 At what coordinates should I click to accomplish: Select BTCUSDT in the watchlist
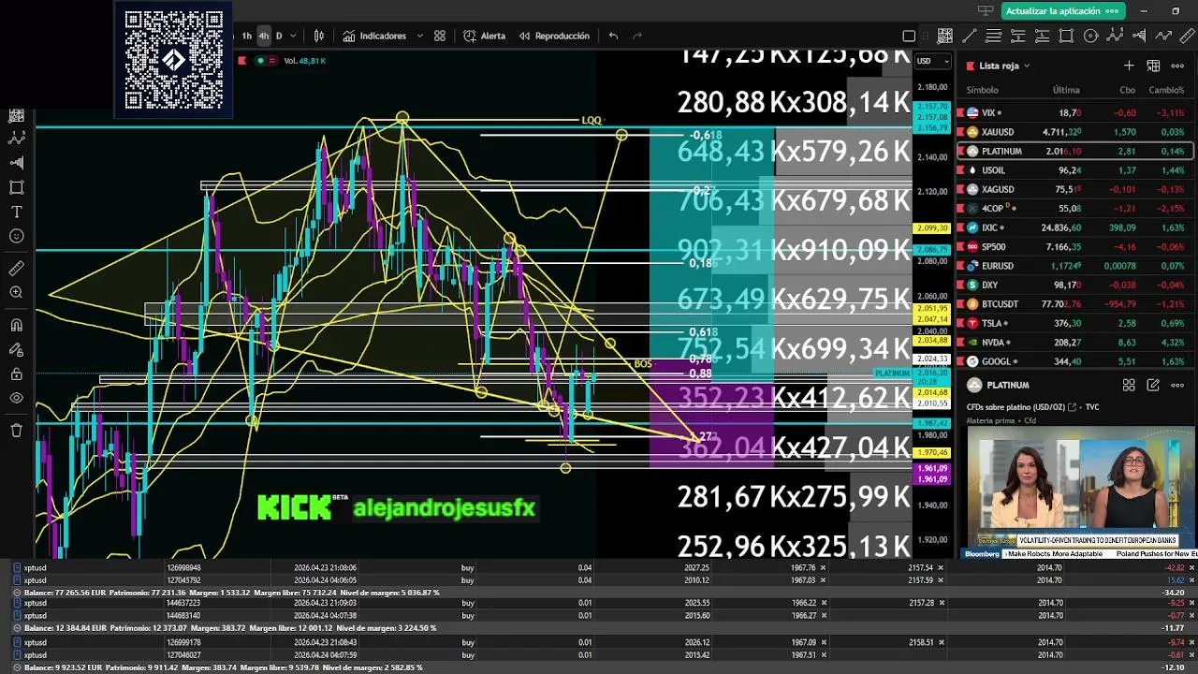click(1074, 303)
